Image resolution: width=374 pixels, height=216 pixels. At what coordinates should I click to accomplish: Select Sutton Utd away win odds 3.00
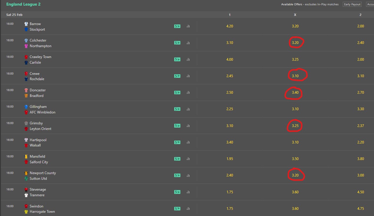pos(360,175)
